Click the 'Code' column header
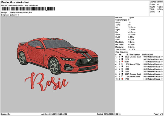Viewport: 164px width, 116px height. [144, 54]
